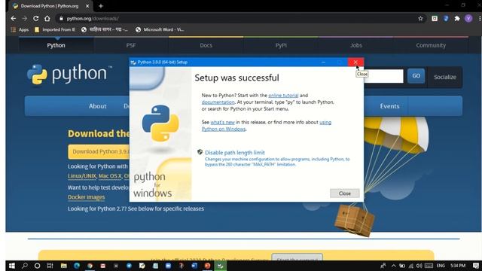Bookmark this page with the star icon
Image resolution: width=482 pixels, height=271 pixels.
point(420,18)
